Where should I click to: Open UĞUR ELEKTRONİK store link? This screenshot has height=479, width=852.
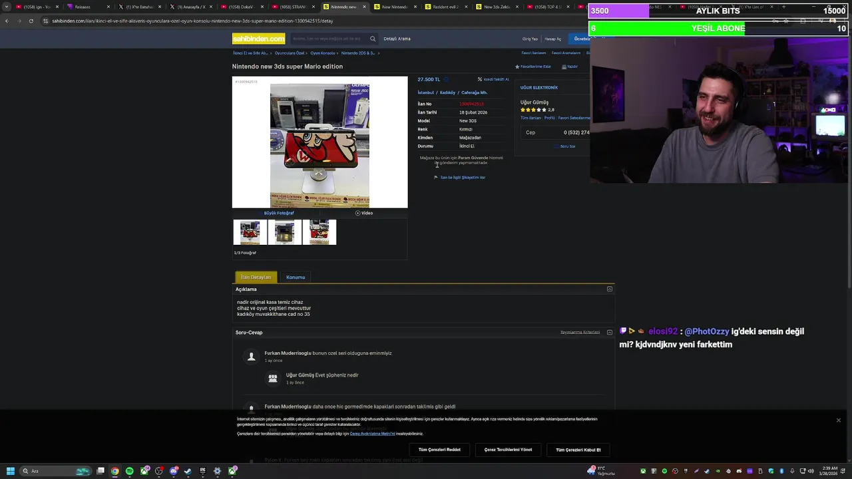539,87
